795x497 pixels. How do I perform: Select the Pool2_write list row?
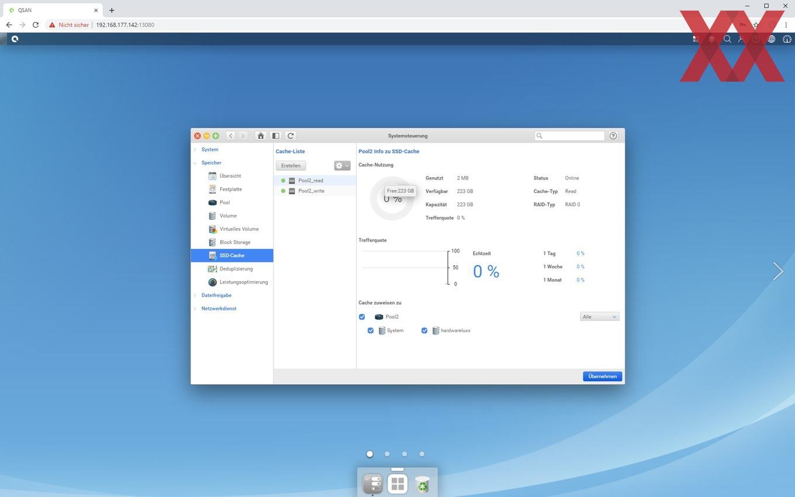pyautogui.click(x=315, y=191)
